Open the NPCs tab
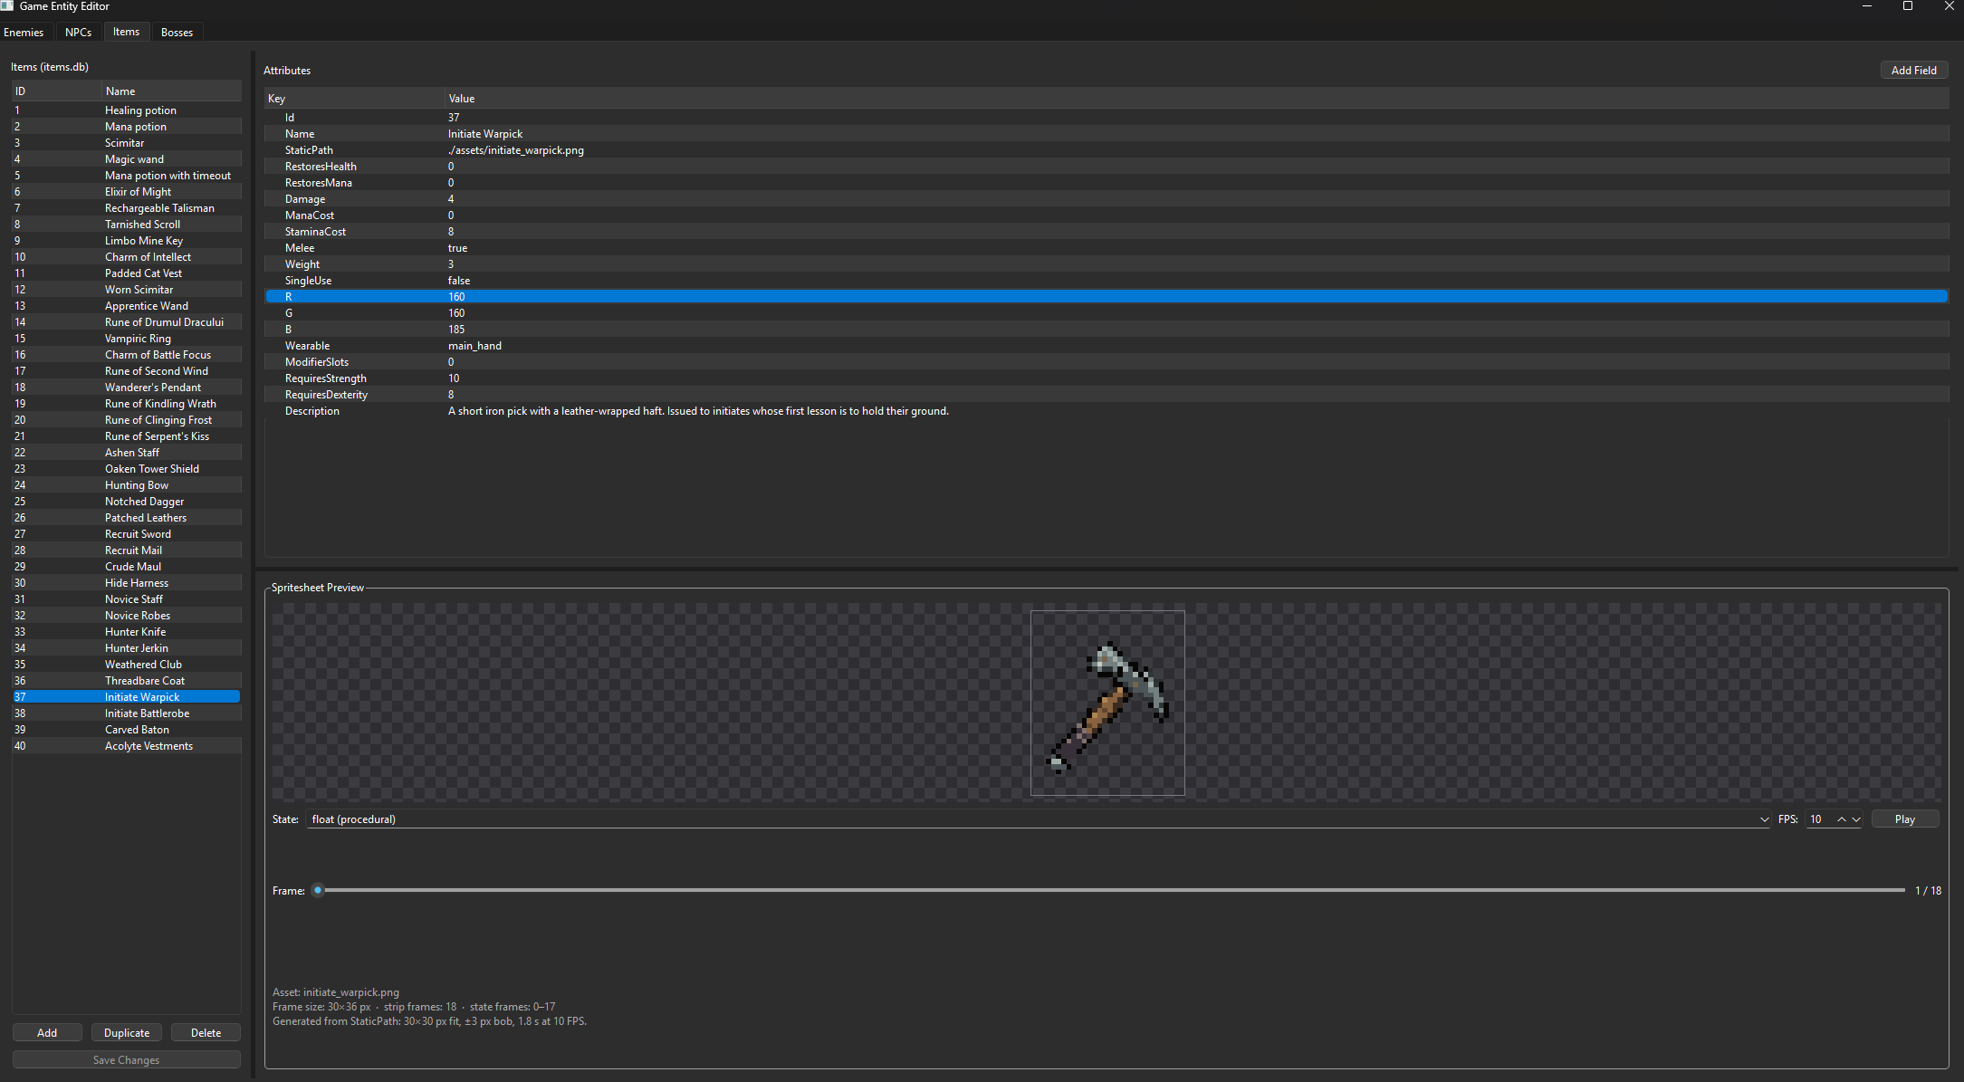The height and width of the screenshot is (1082, 1964). 78,32
